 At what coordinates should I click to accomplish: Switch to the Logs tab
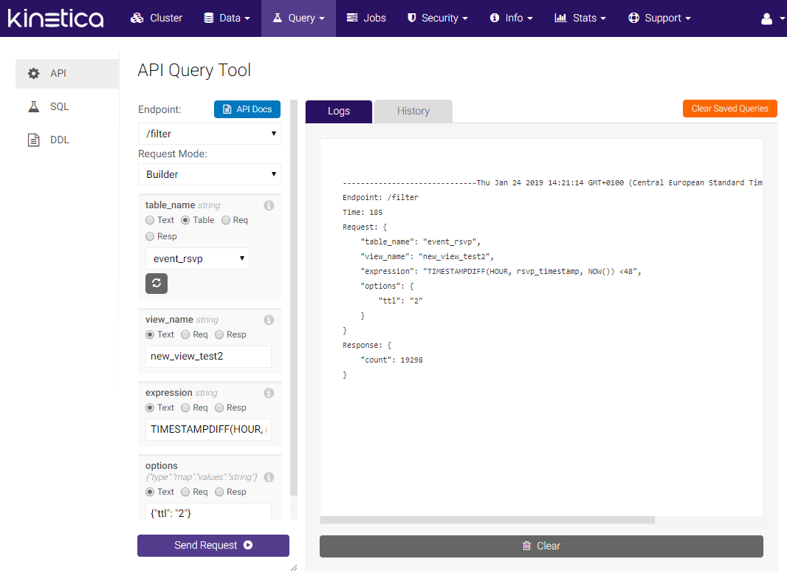point(339,111)
